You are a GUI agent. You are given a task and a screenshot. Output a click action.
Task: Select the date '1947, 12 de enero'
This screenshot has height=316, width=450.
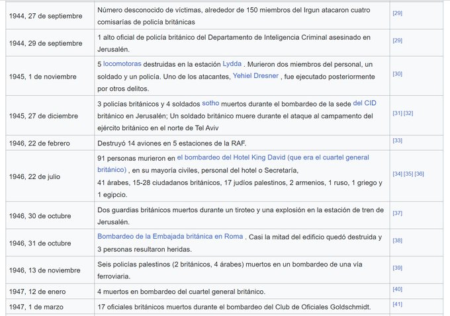[37, 292]
